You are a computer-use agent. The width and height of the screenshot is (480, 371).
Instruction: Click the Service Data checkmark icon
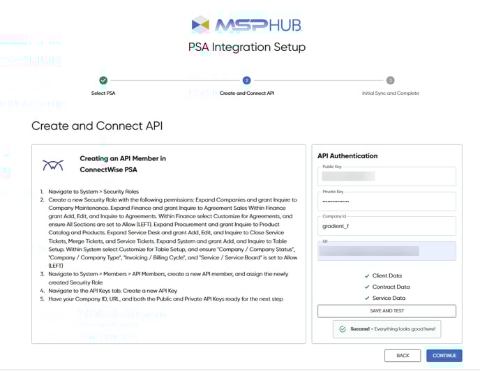click(x=367, y=298)
